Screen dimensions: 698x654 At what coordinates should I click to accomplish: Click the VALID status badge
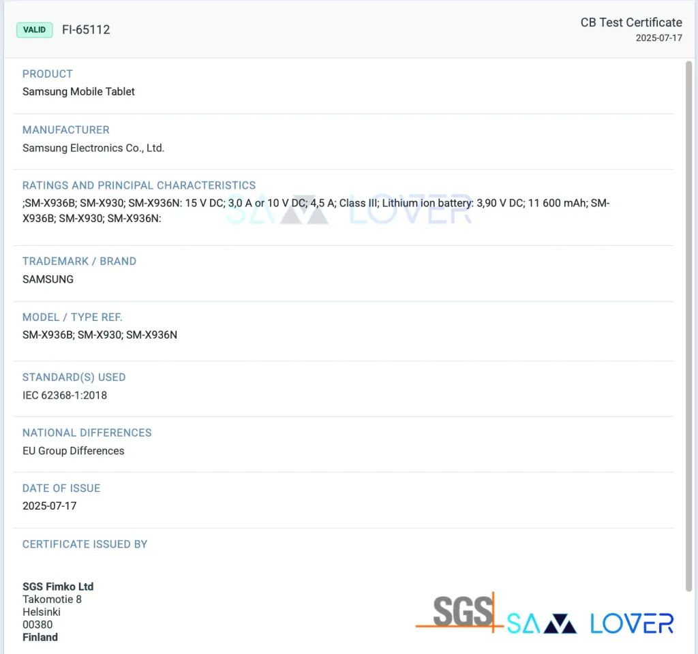click(35, 30)
